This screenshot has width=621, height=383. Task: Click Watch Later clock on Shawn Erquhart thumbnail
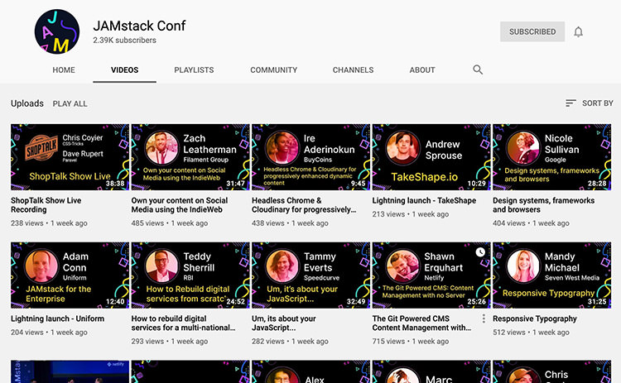coord(480,251)
